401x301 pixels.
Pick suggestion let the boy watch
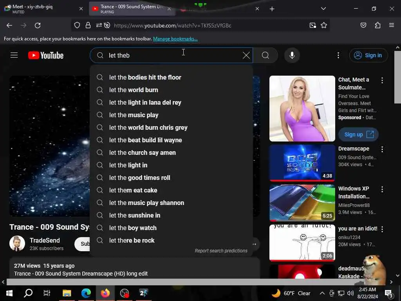tap(172, 228)
